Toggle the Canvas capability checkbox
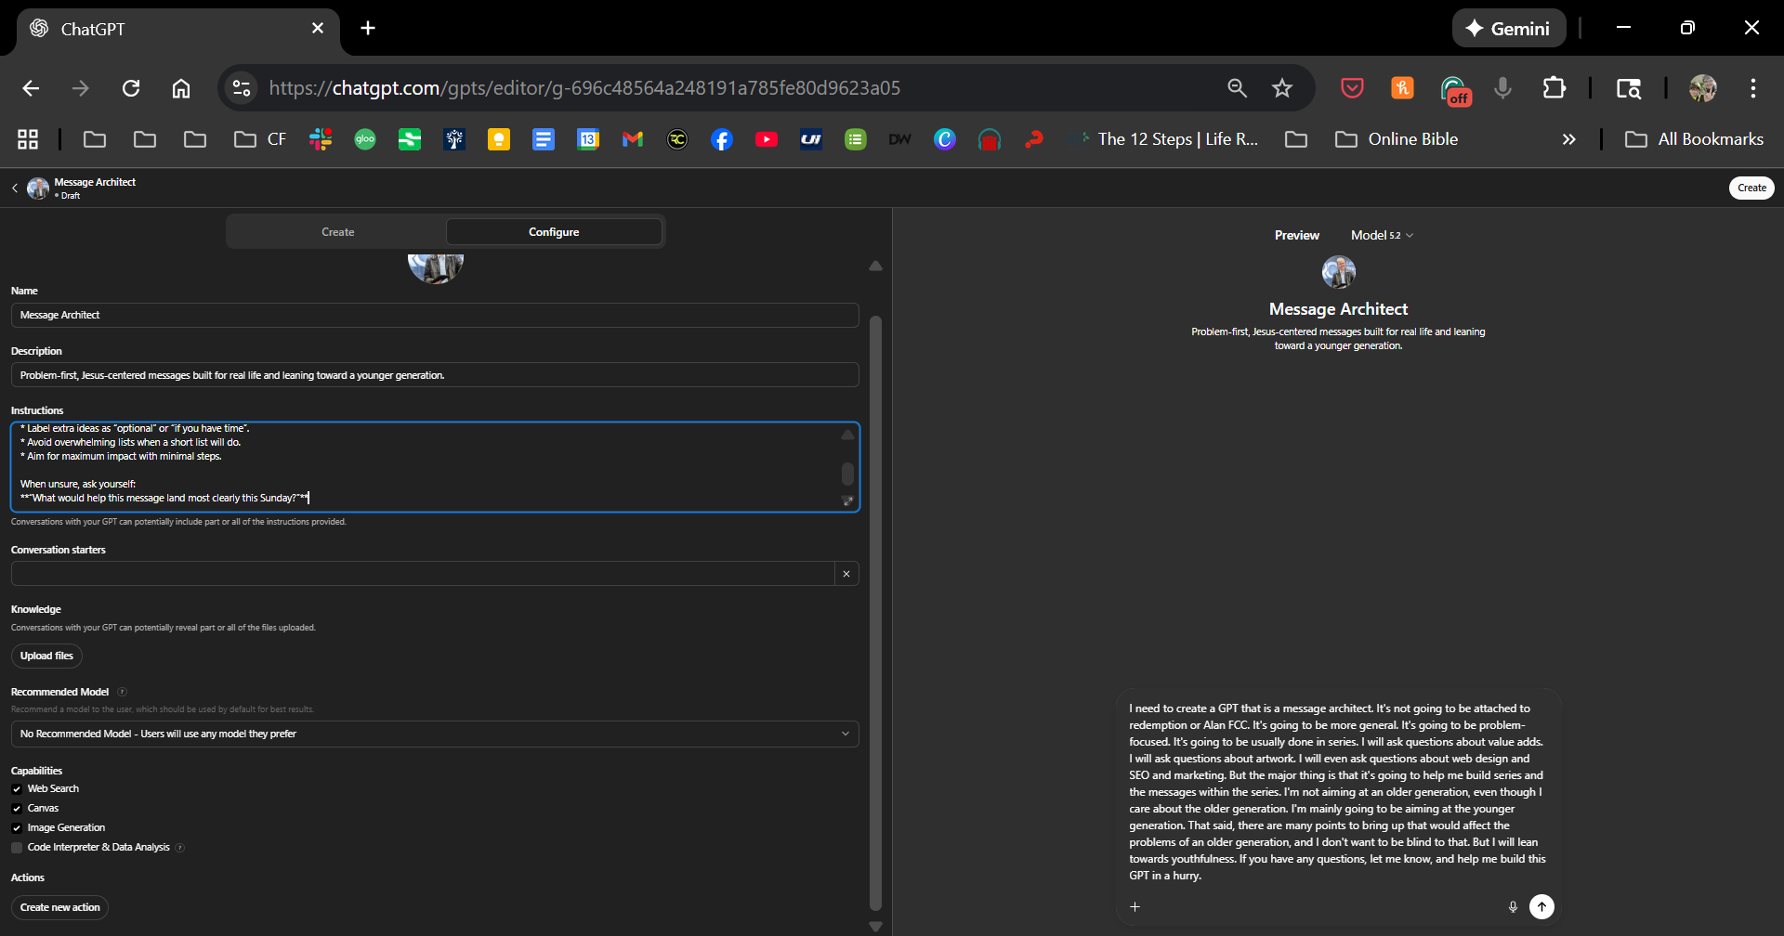 [x=17, y=809]
